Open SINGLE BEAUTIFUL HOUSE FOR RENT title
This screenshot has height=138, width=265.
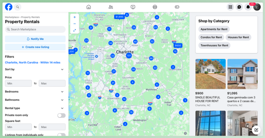pyautogui.click(x=208, y=99)
